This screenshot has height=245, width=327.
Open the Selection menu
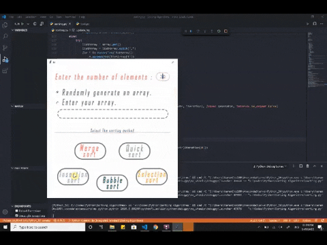pos(31,17)
